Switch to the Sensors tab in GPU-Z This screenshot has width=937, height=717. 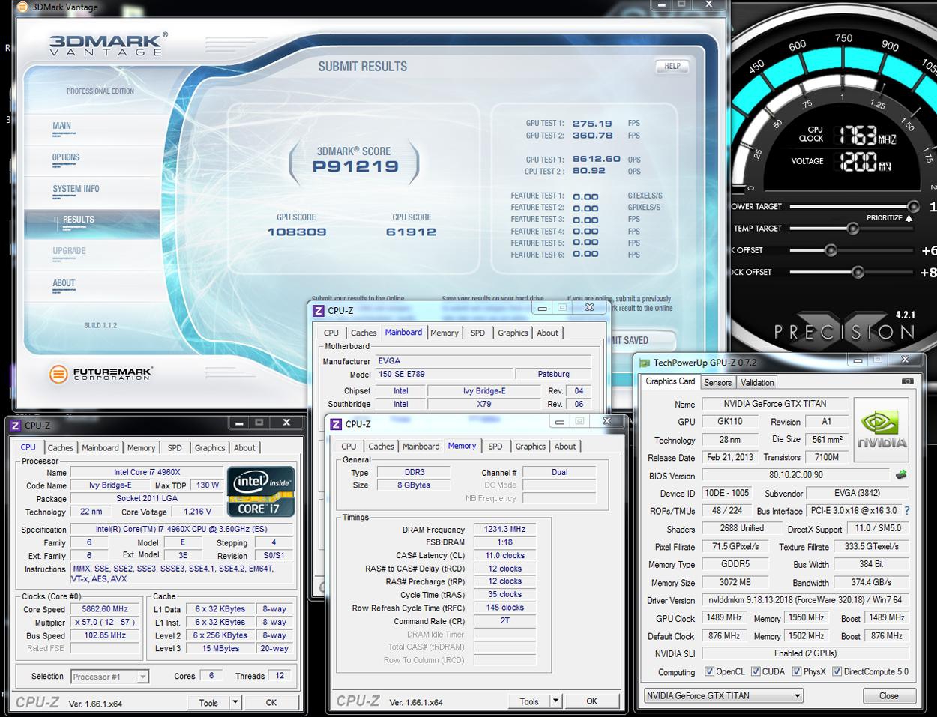point(717,382)
